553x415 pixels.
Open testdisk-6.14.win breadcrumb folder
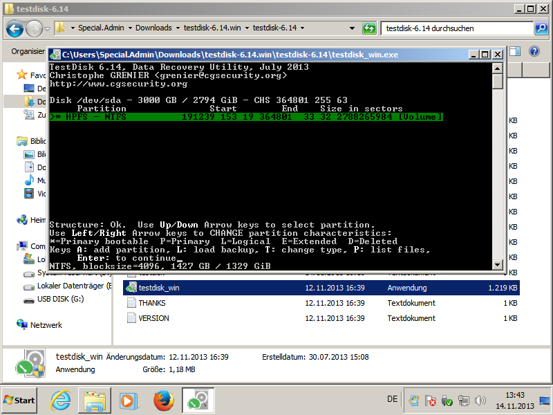coord(212,28)
